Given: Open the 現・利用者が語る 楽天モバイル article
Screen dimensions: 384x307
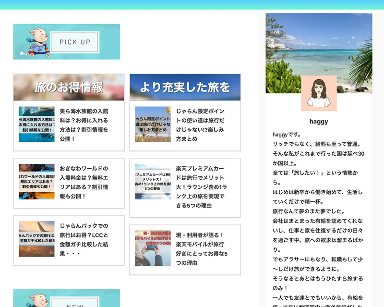Looking at the screenshot, I should click(201, 249).
